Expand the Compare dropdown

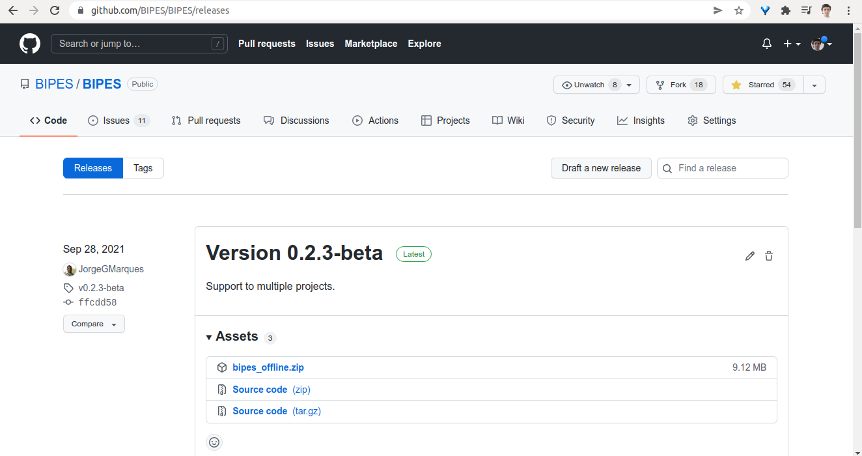94,324
